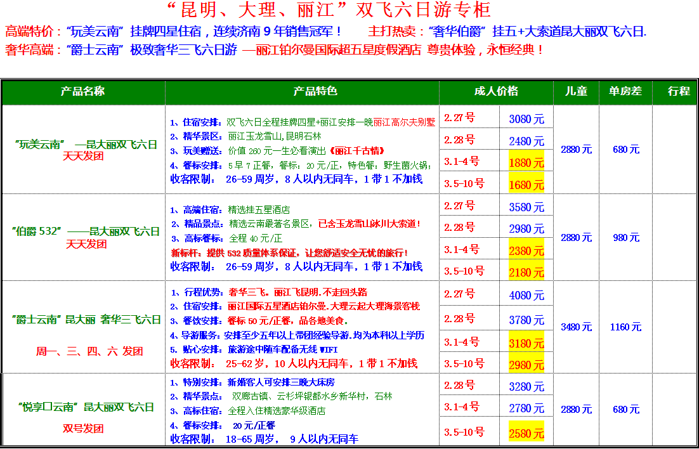Select the 1160元 single room supplement
The image size is (699, 449).
click(625, 327)
